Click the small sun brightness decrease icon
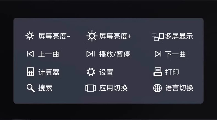The height and width of the screenshot is (120, 217). pyautogui.click(x=30, y=36)
